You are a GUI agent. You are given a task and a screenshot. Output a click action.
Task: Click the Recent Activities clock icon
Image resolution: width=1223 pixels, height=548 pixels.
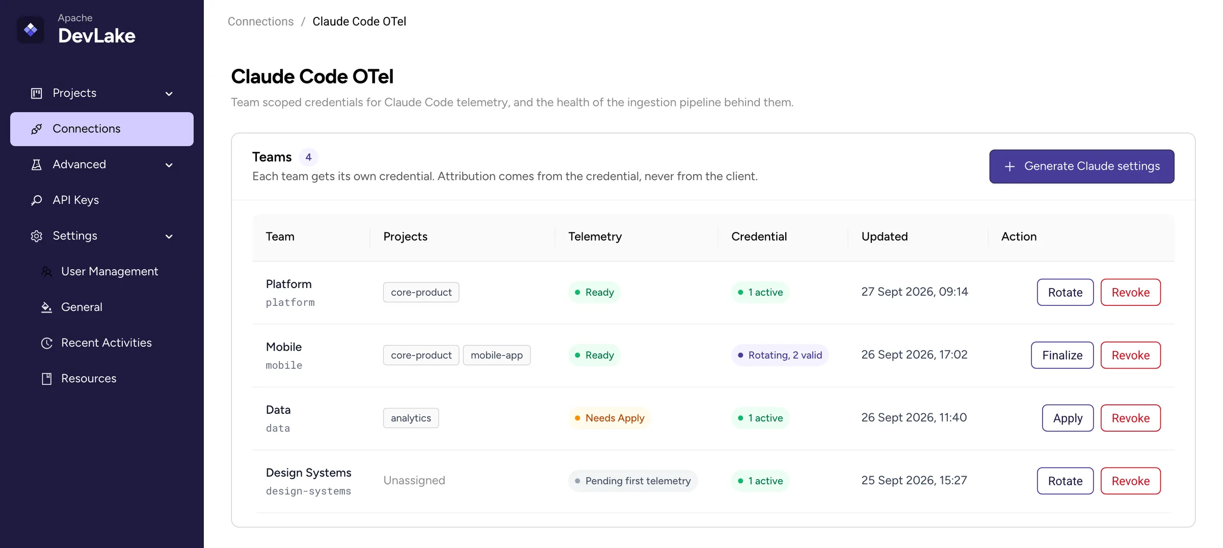click(x=46, y=343)
